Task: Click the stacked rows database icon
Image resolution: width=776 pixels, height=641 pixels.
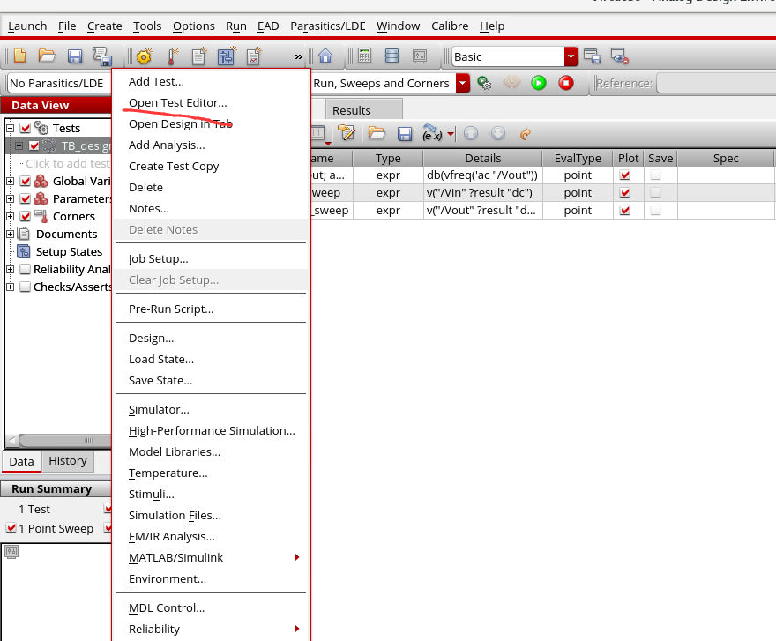Action: pyautogui.click(x=392, y=56)
